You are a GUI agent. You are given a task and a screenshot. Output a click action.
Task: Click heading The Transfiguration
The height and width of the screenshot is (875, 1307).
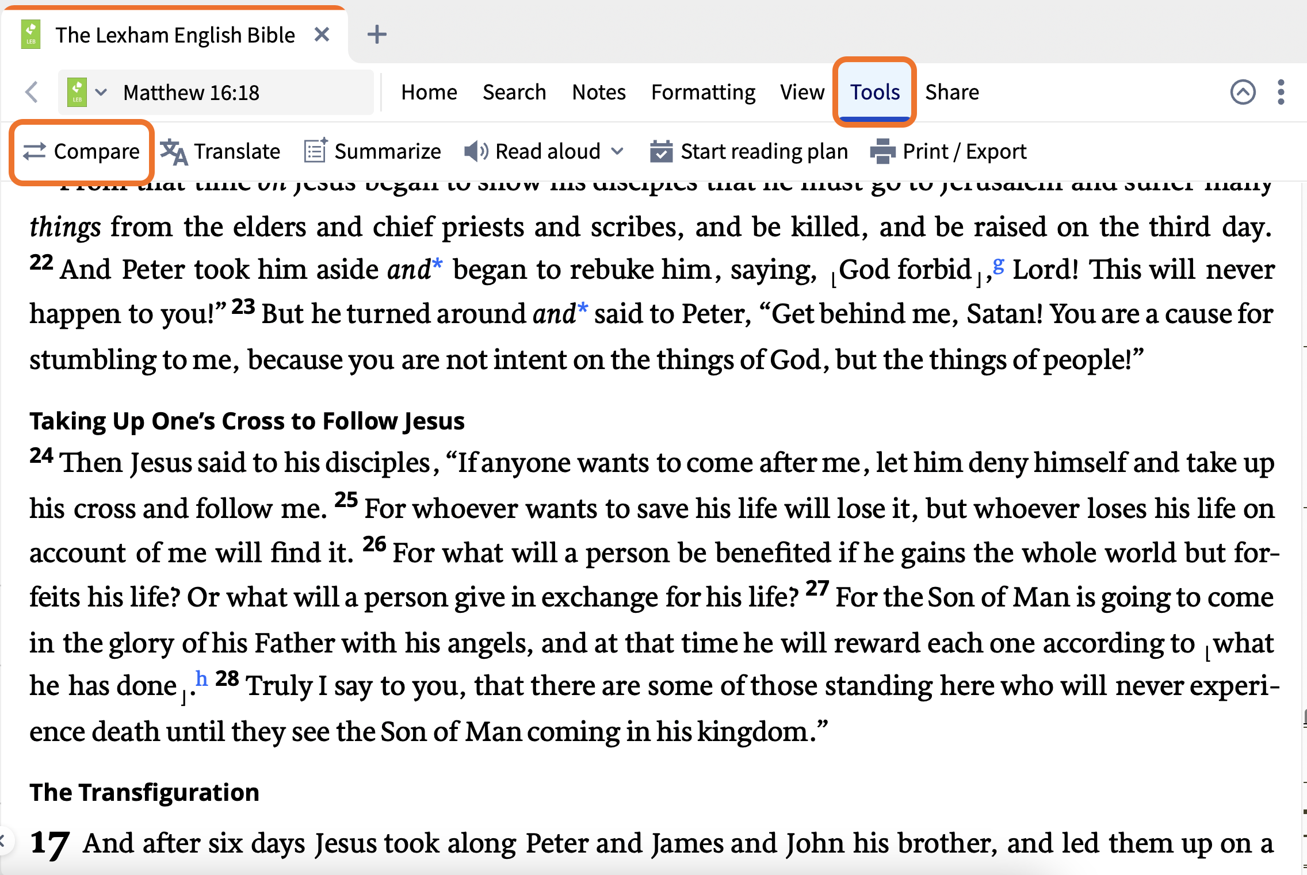coord(144,793)
